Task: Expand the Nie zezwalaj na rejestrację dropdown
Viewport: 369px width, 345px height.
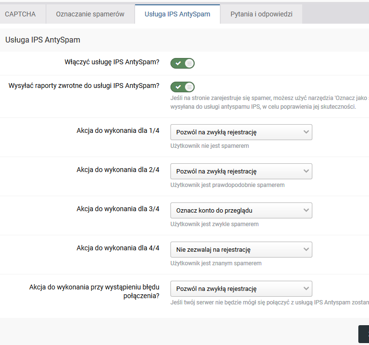Action: pos(241,249)
